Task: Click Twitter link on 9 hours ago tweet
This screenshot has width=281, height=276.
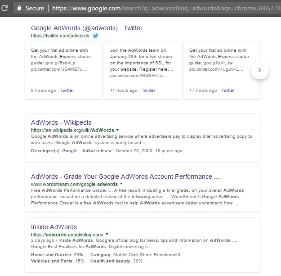Action: (67, 90)
